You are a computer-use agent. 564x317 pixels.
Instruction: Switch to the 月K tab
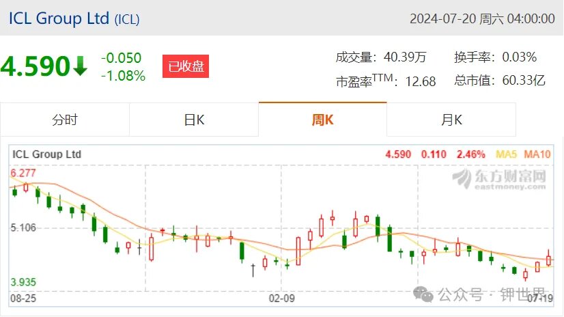[x=451, y=120]
